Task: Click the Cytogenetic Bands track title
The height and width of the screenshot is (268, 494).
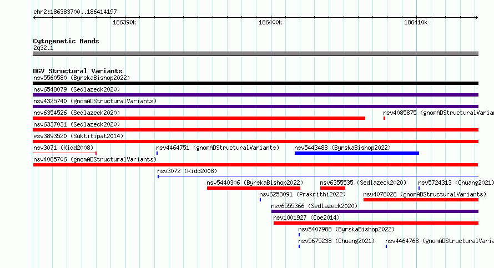Action: [x=66, y=41]
